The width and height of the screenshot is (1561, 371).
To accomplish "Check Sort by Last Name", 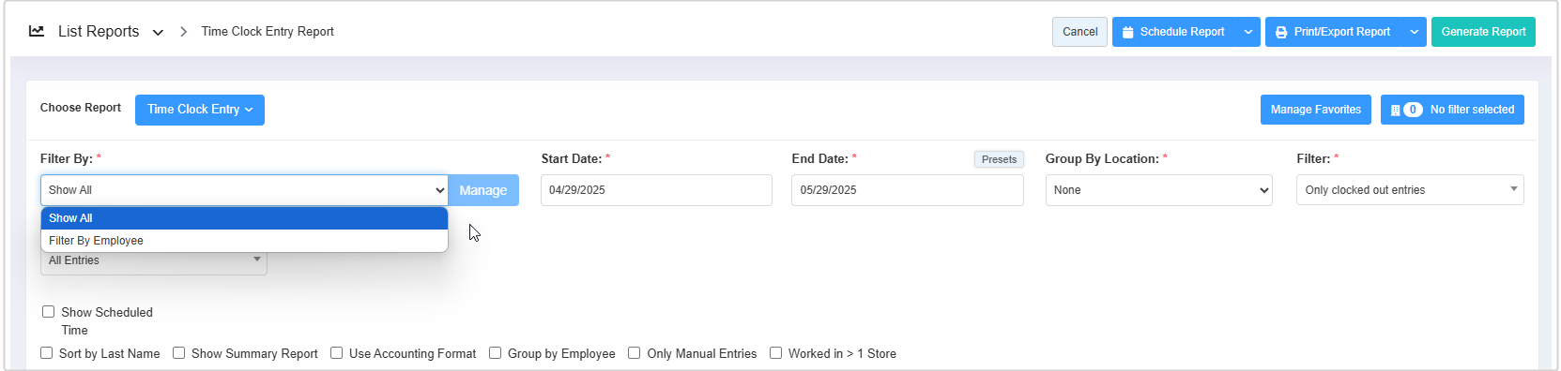I will click(x=46, y=353).
